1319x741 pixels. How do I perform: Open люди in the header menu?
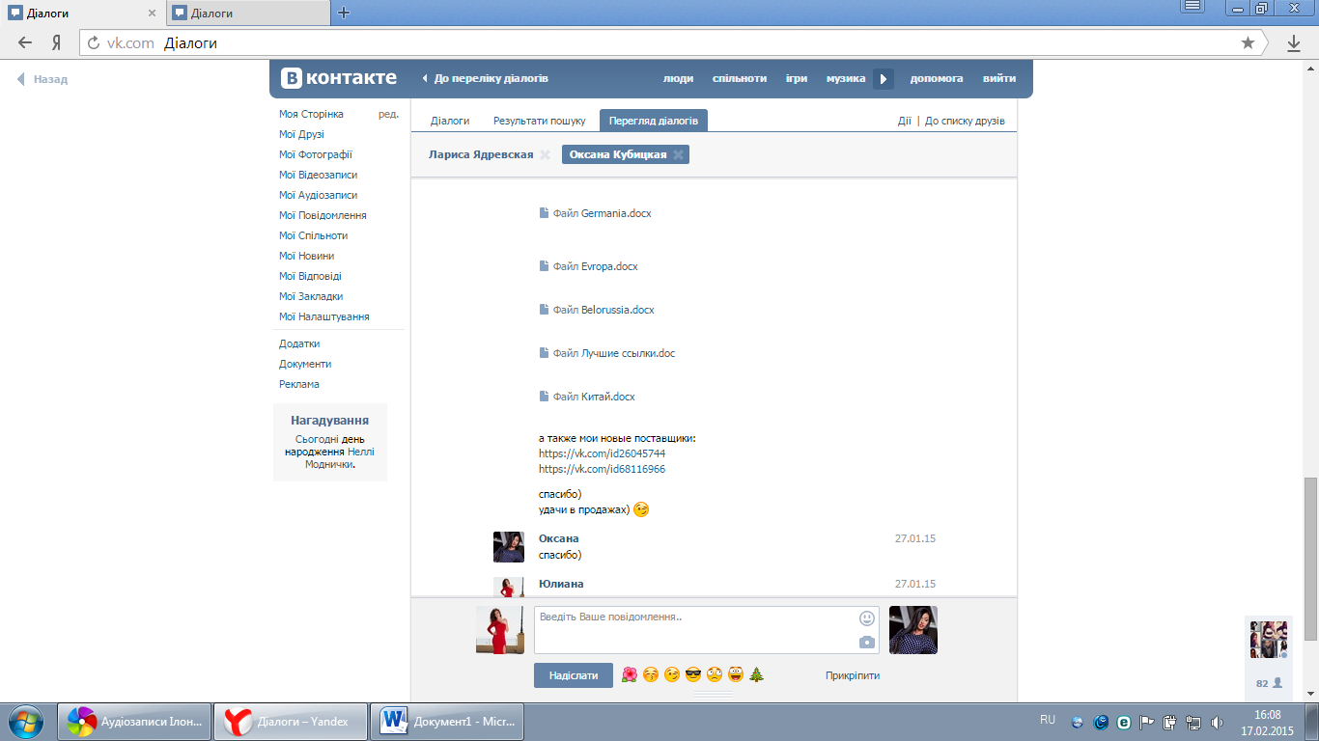(x=678, y=78)
